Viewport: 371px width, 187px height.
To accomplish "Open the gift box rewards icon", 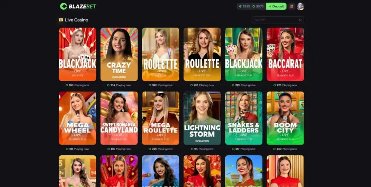I will (292, 6).
